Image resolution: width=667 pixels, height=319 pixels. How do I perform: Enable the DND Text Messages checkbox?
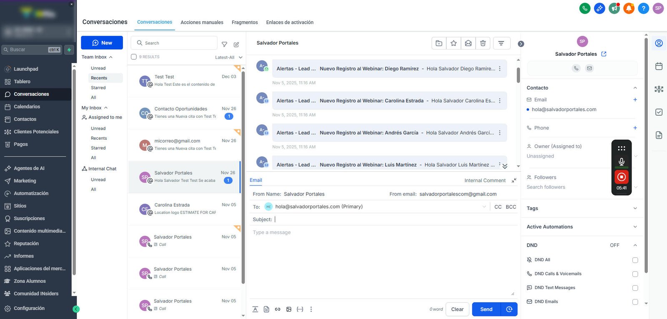(635, 288)
